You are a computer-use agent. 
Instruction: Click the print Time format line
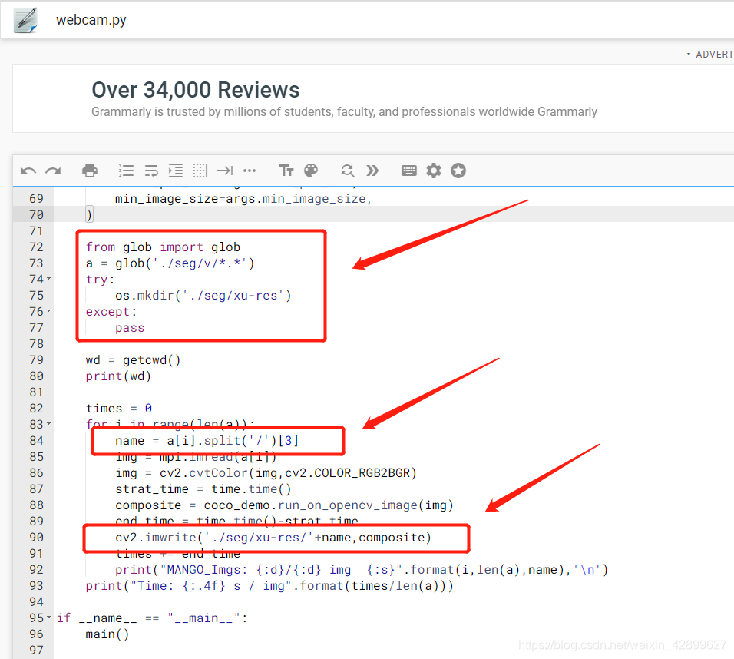[269, 586]
